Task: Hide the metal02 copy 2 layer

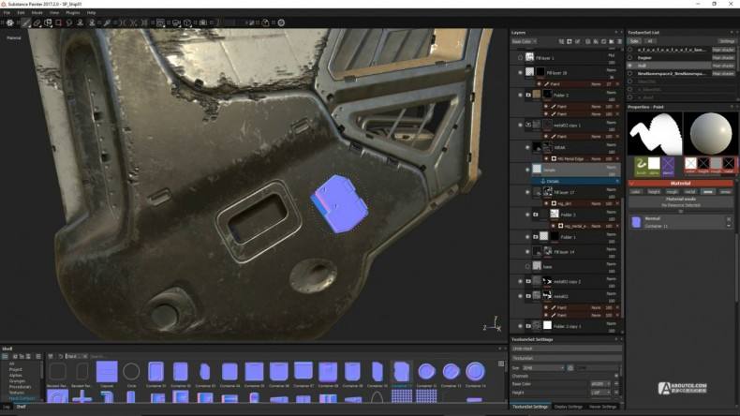Action: pos(520,281)
